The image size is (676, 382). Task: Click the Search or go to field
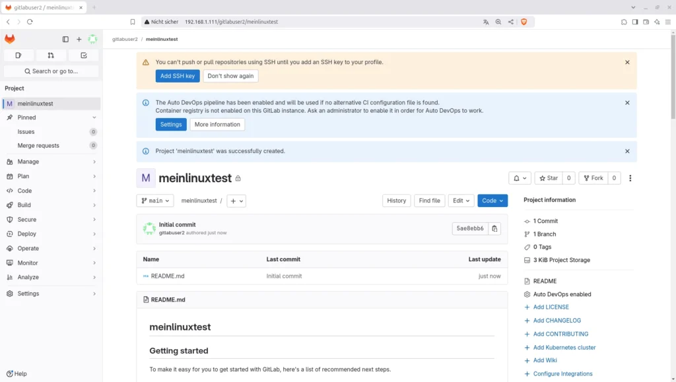(x=51, y=71)
